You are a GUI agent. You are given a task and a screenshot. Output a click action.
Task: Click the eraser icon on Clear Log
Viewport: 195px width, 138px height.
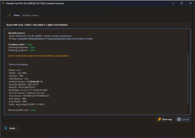(159, 119)
